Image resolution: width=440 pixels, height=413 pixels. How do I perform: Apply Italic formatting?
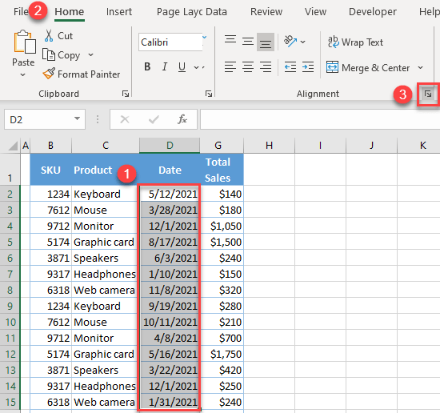coord(165,66)
